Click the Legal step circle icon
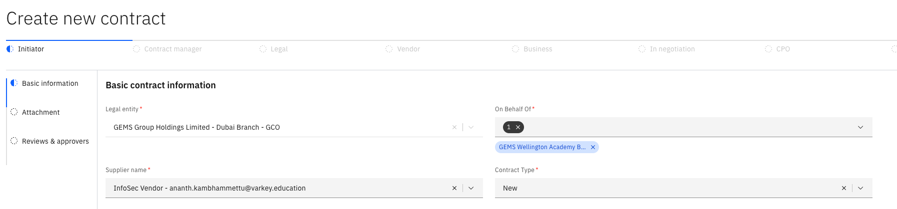The image size is (897, 209). point(263,49)
